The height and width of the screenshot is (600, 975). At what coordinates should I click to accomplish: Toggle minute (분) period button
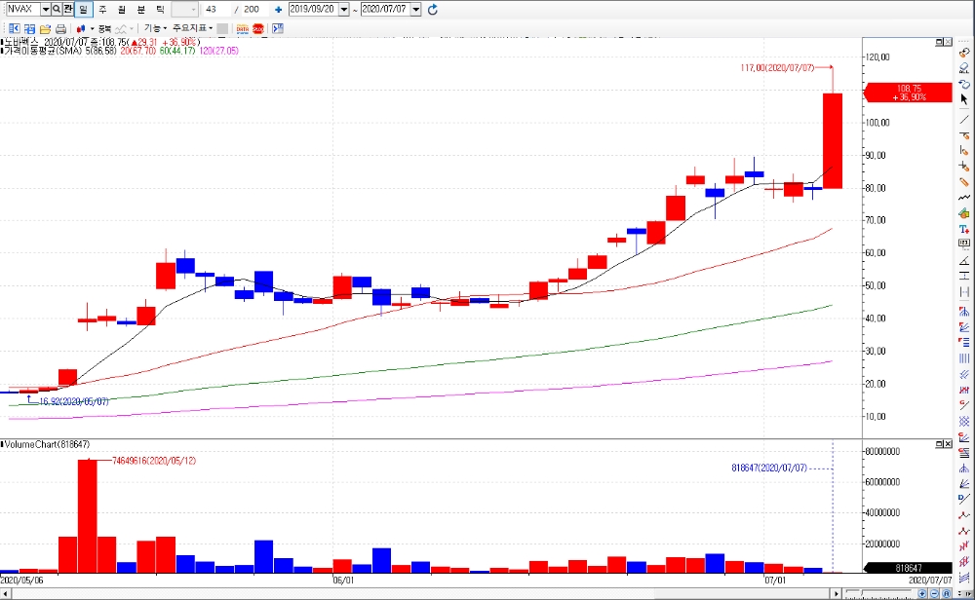point(141,10)
